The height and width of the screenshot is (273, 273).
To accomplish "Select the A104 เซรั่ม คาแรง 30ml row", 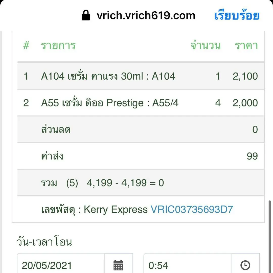I will pyautogui.click(x=108, y=76).
